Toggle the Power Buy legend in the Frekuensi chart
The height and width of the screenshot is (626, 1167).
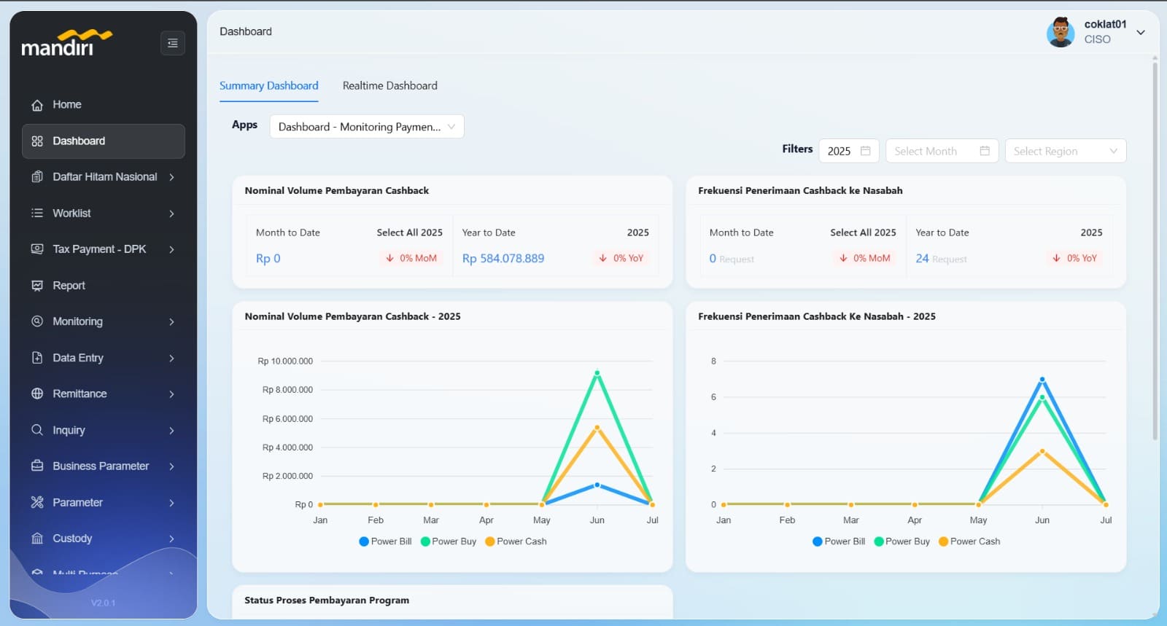pos(902,541)
